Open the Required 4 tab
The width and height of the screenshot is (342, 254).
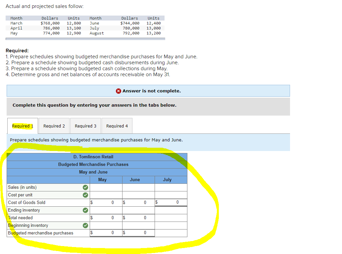[x=116, y=126]
